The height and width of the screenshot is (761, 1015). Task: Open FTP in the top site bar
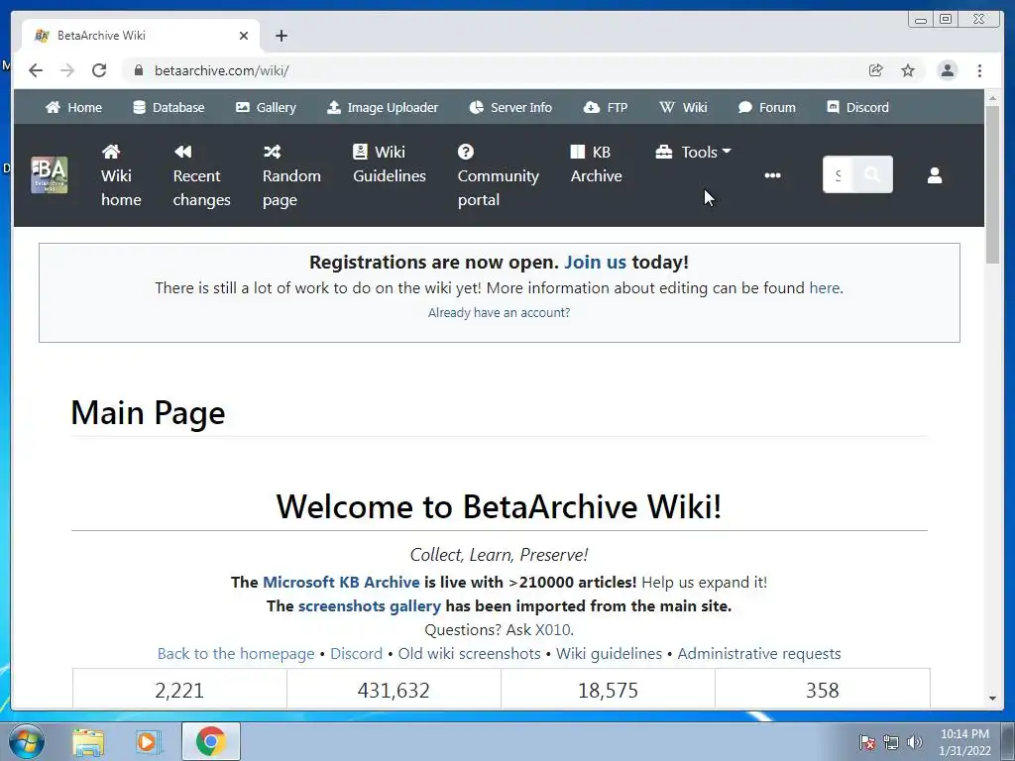click(x=606, y=107)
